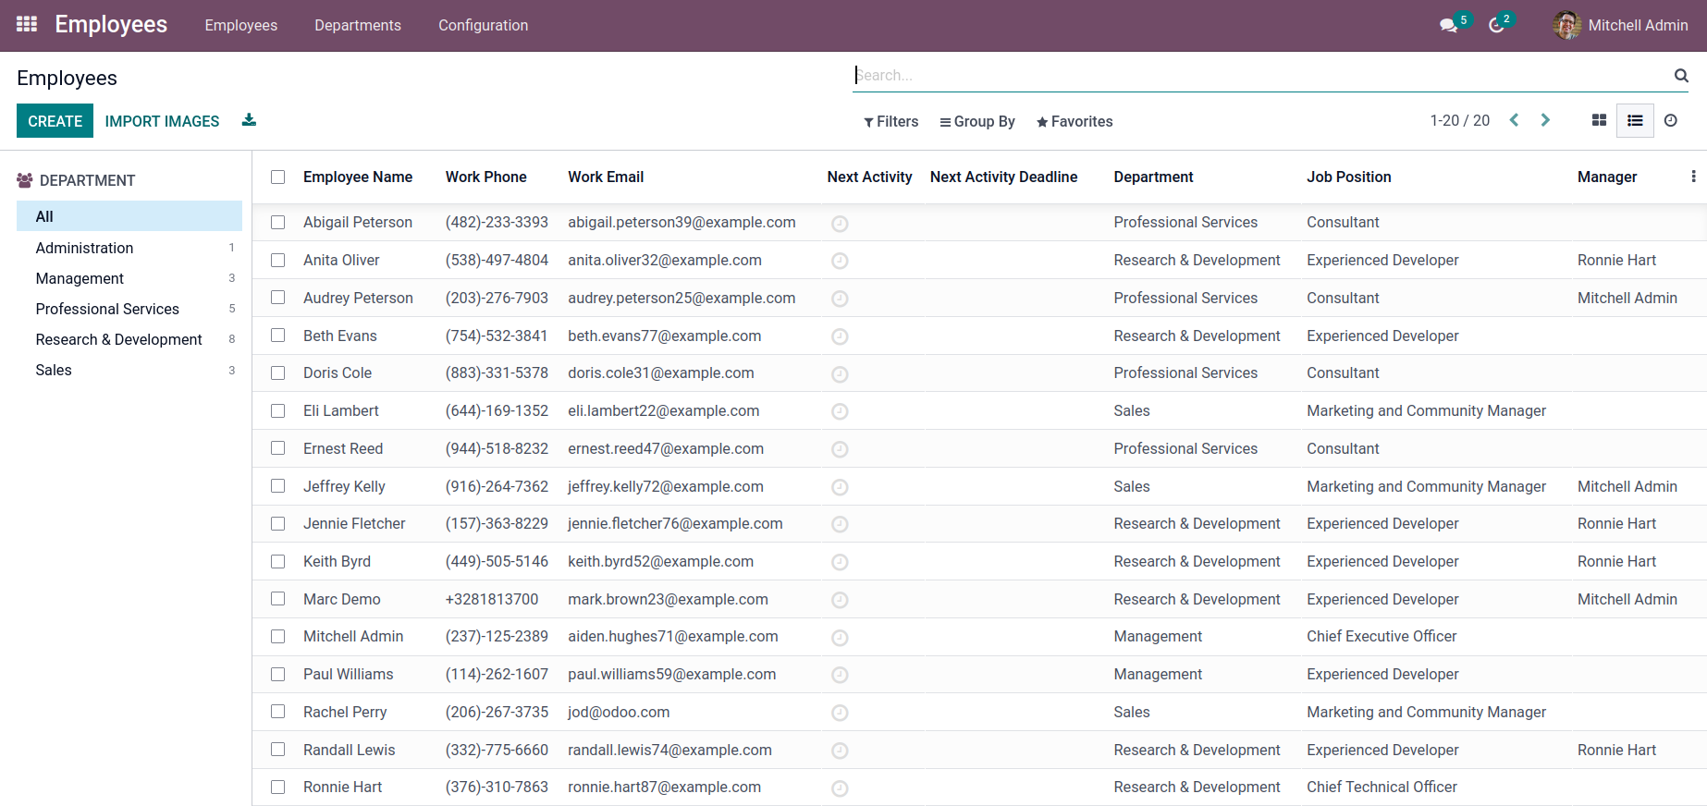The height and width of the screenshot is (806, 1707).
Task: Expand the Group By dropdown
Action: [x=977, y=122]
